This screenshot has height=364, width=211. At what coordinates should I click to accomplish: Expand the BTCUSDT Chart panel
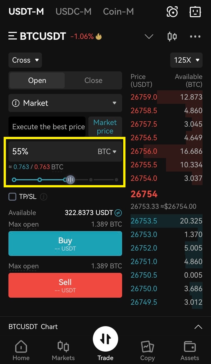pyautogui.click(x=198, y=327)
